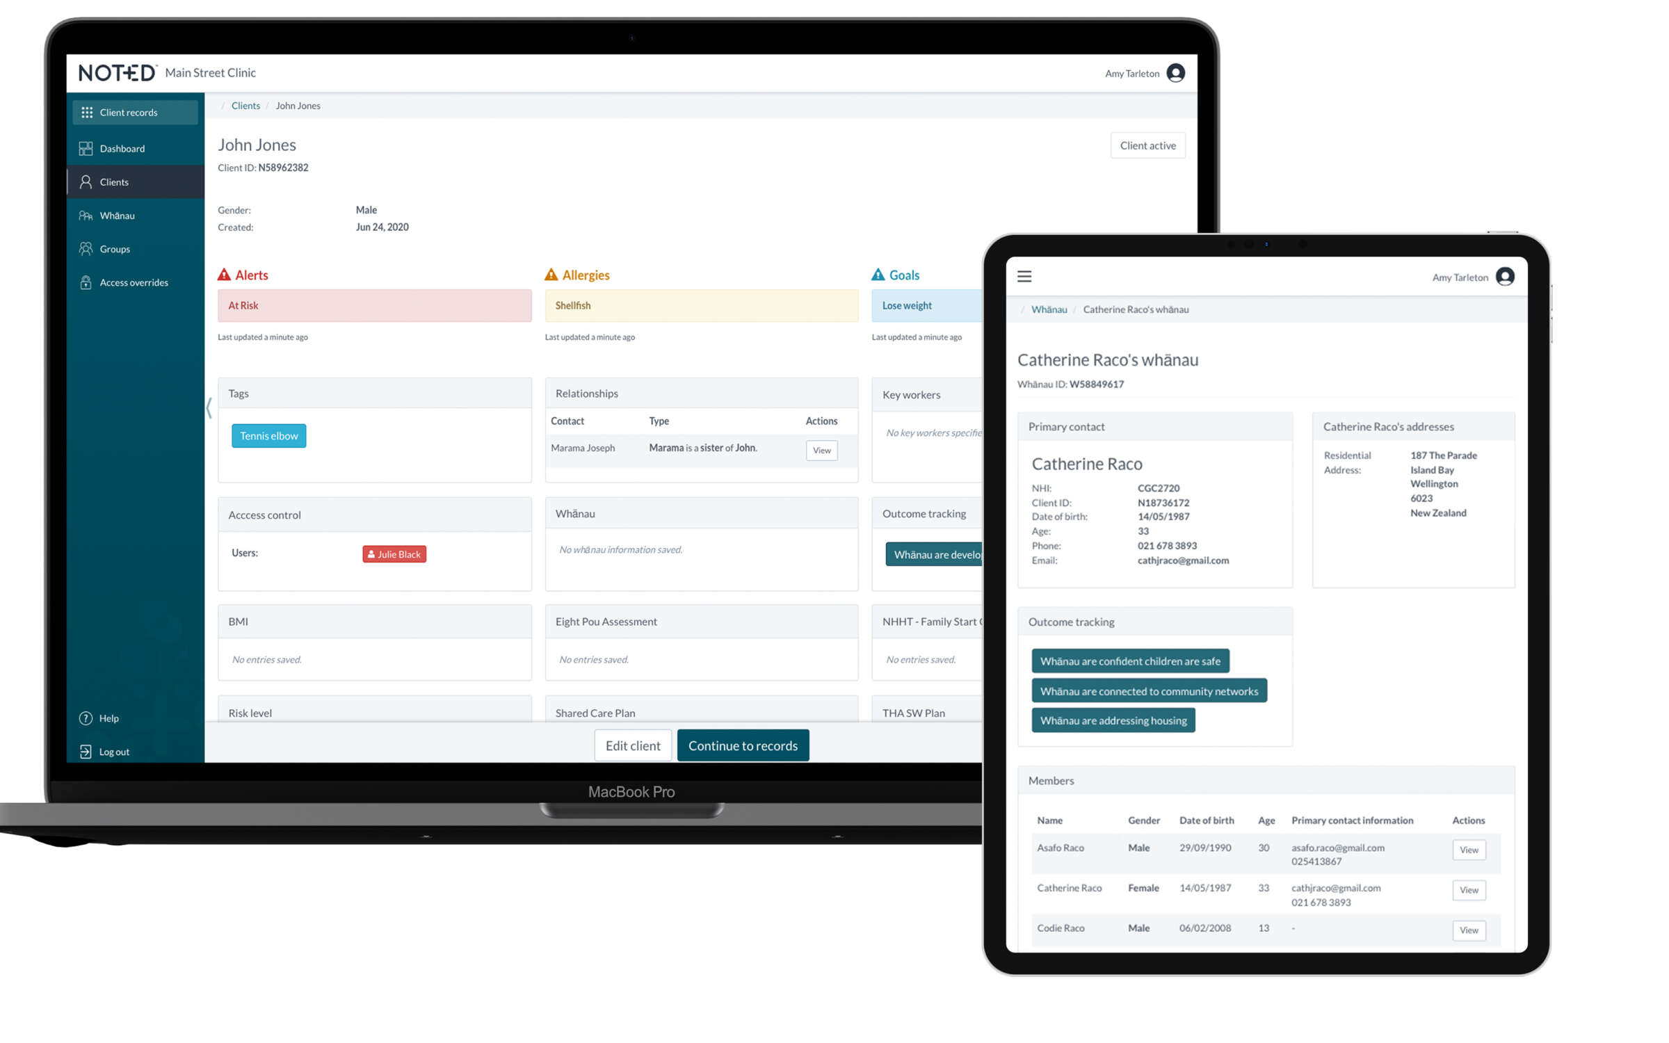This screenshot has width=1669, height=1043.
Task: Click Clients breadcrumb navigation link
Action: [245, 106]
